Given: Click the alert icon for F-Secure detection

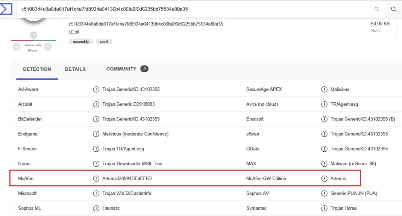Looking at the screenshot, I should [x=96, y=149].
